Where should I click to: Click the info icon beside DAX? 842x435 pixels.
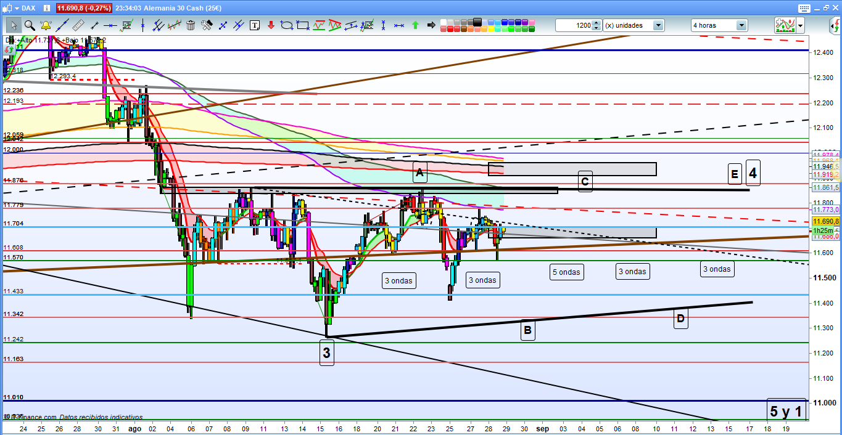pos(47,8)
